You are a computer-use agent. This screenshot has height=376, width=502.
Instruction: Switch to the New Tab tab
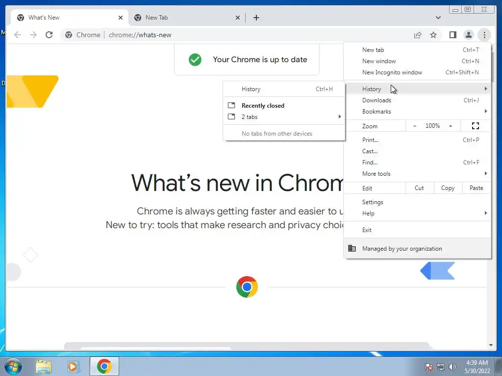187,18
